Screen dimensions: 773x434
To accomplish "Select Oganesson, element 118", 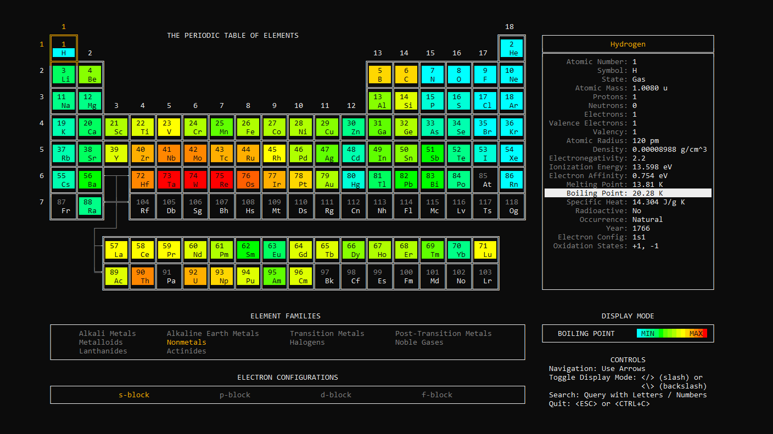I will click(x=512, y=206).
